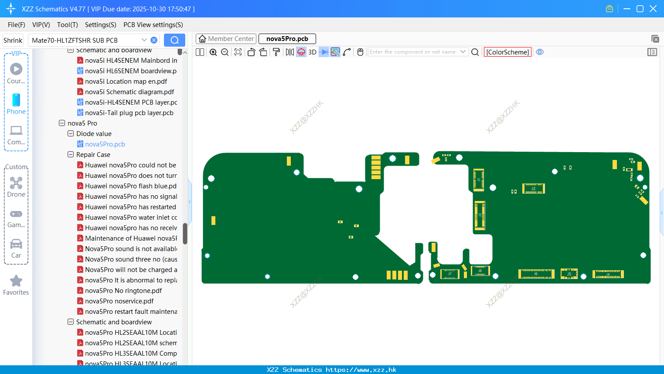Fit the board to the window
The width and height of the screenshot is (664, 374).
238,52
